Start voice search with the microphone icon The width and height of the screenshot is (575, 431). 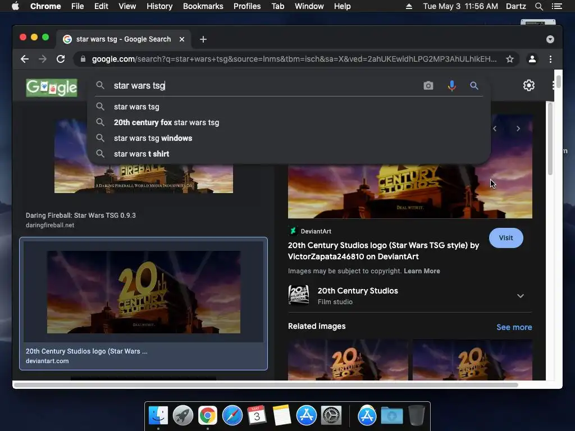coord(452,86)
